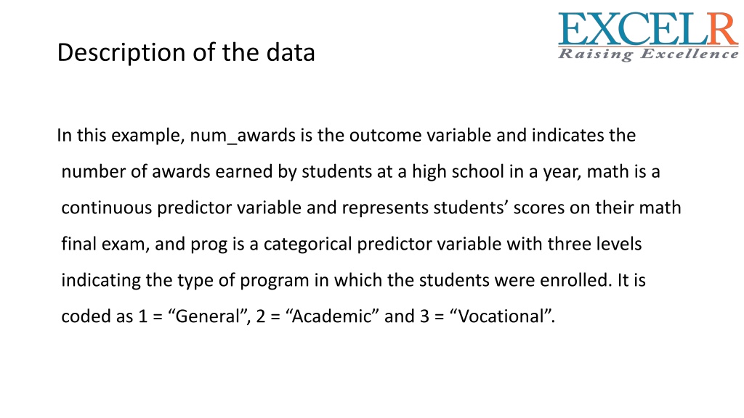744x418 pixels.
Task: Click the ExcelR logo
Action: coord(648,36)
